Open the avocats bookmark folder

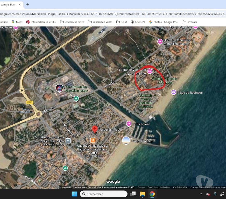190,22
